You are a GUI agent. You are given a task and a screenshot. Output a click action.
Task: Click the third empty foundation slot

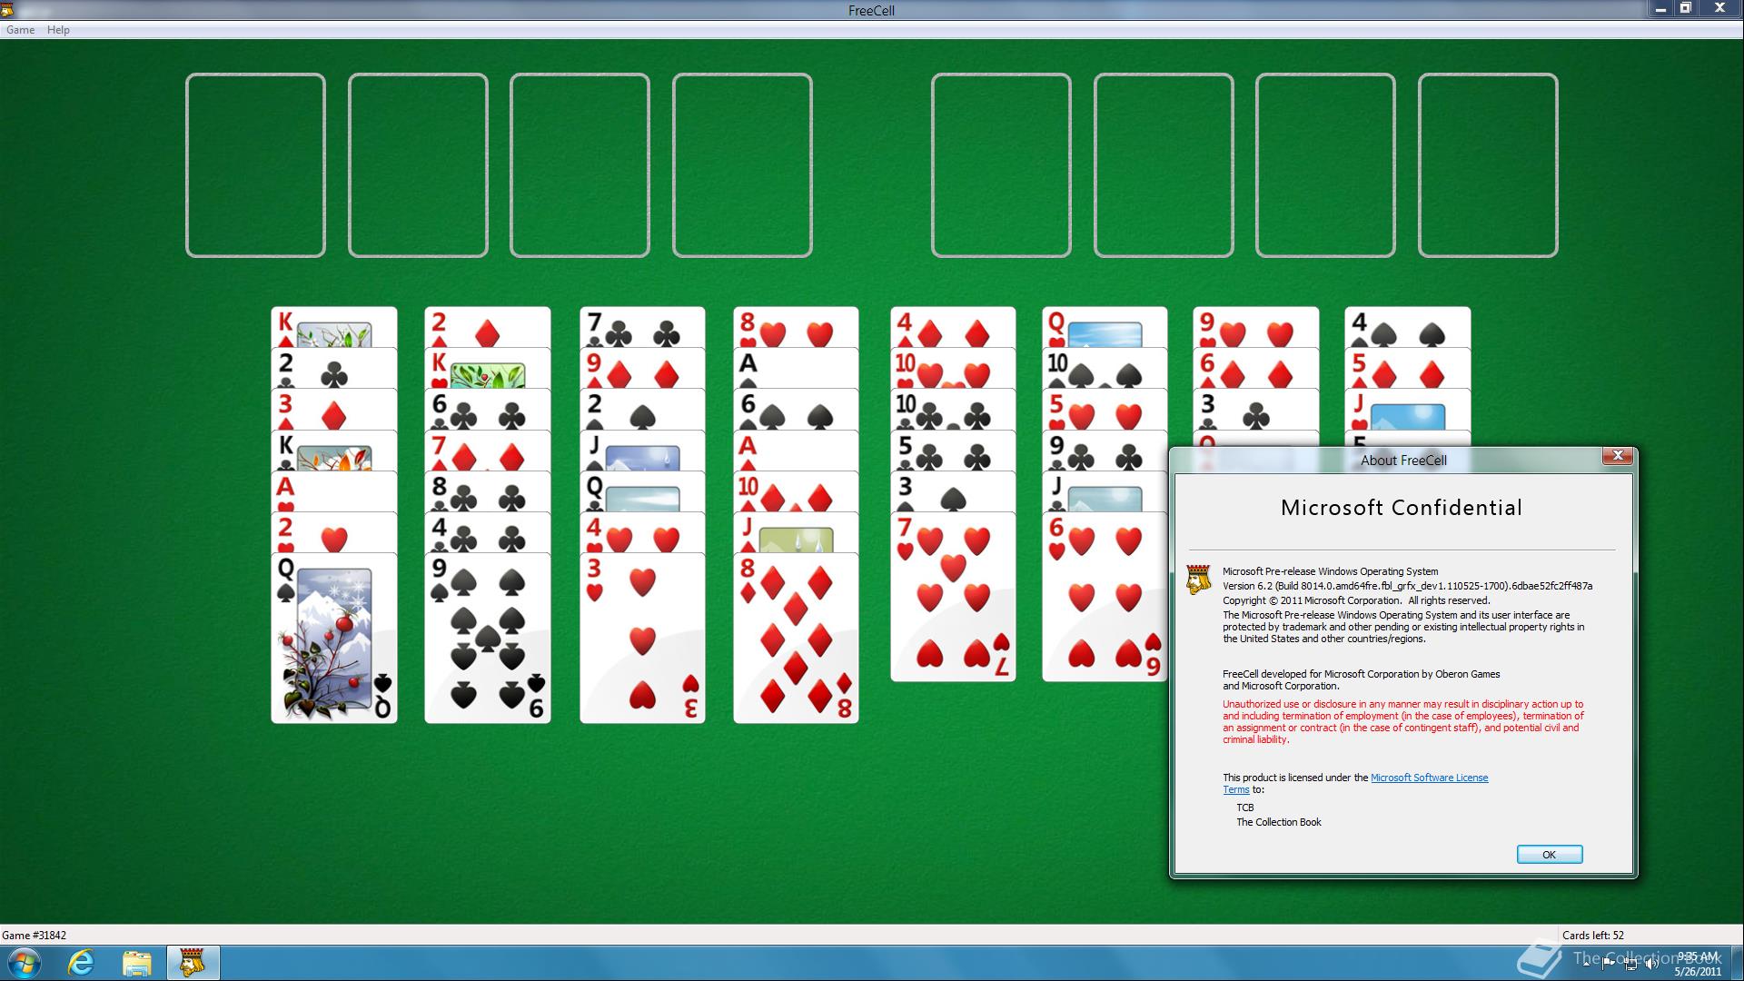(1325, 165)
